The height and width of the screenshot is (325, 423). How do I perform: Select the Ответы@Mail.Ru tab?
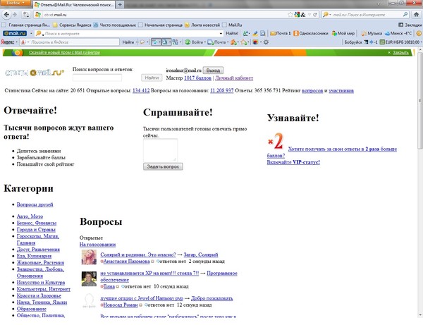[x=74, y=5]
